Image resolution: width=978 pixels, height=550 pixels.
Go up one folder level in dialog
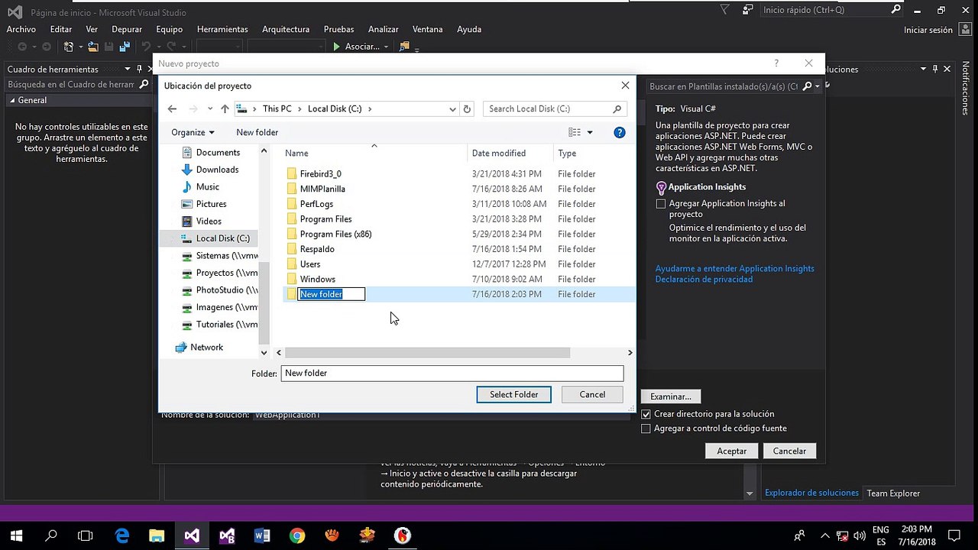[225, 109]
